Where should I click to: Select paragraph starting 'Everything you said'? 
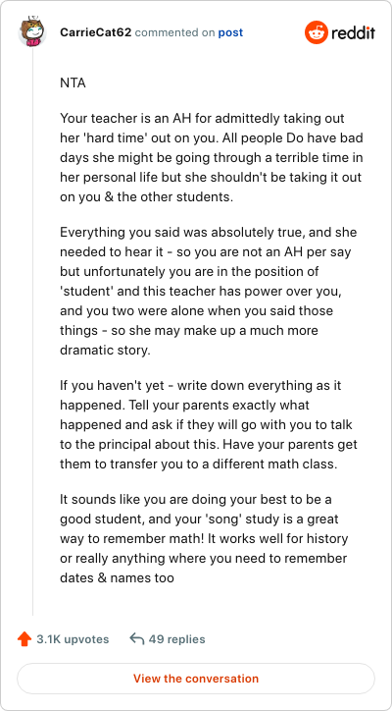click(x=209, y=292)
